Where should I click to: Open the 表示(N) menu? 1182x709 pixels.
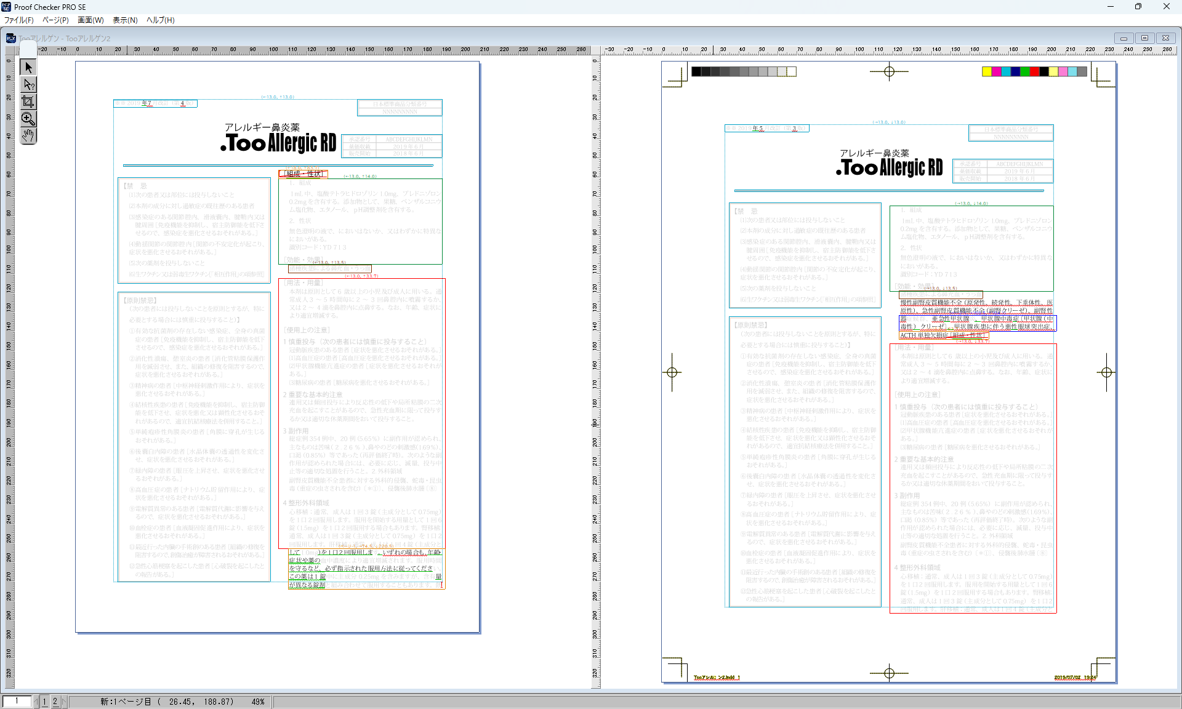[x=125, y=20]
